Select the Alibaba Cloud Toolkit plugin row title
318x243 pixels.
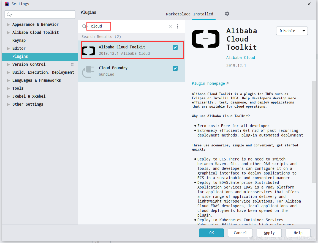tap(122, 47)
